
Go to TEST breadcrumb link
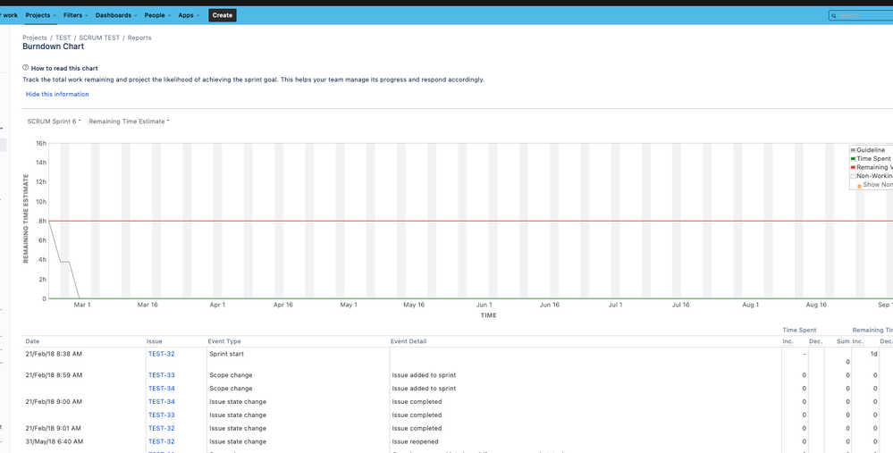click(63, 38)
